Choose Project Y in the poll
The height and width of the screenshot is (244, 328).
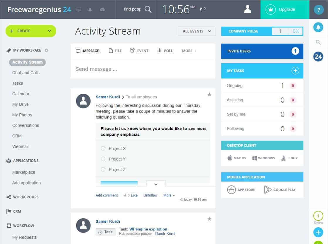103,159
